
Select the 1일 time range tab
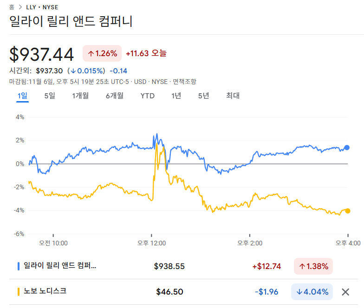23,96
